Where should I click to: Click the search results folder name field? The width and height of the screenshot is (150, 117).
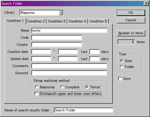[x=83, y=110]
